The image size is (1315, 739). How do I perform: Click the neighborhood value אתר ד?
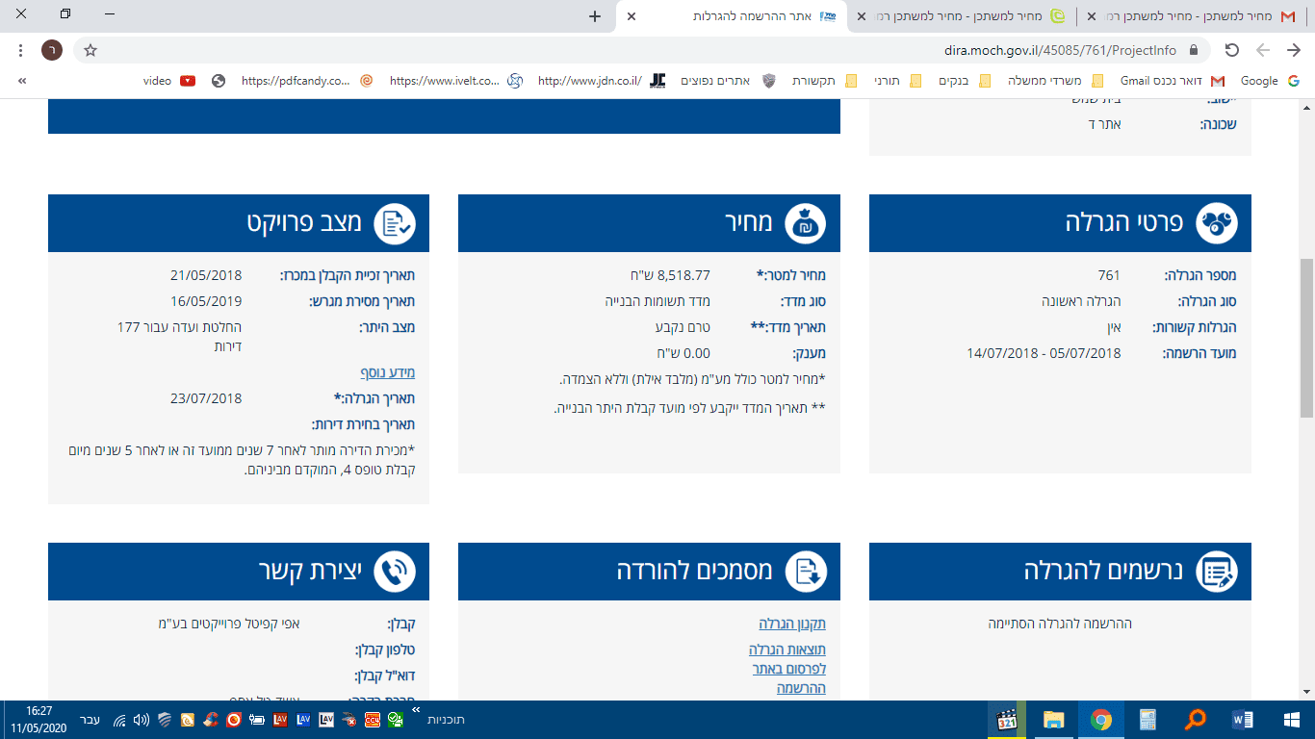pyautogui.click(x=1104, y=124)
